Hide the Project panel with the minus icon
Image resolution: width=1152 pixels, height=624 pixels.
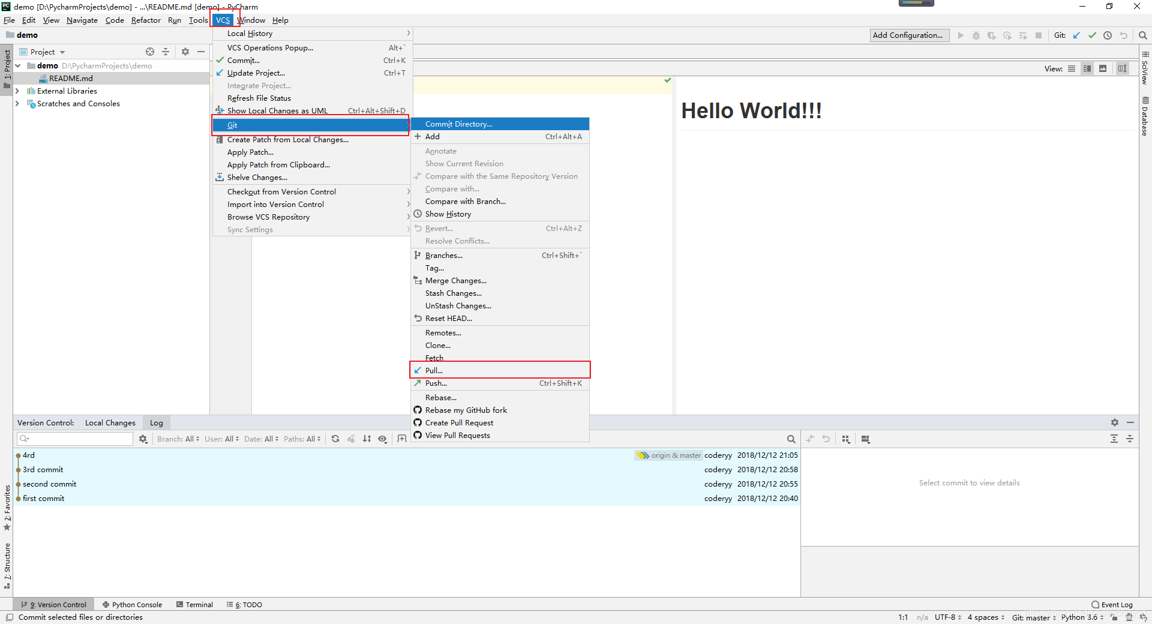[x=201, y=52]
